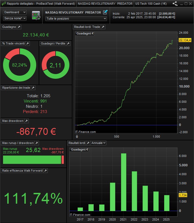Click the Inizio starting capital [2.500,00 €]
This screenshot has height=223, width=194.
coord(167,14)
